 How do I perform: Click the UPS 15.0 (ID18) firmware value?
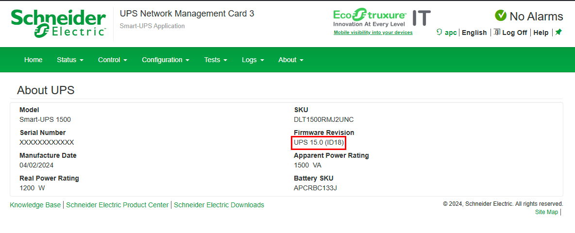319,143
